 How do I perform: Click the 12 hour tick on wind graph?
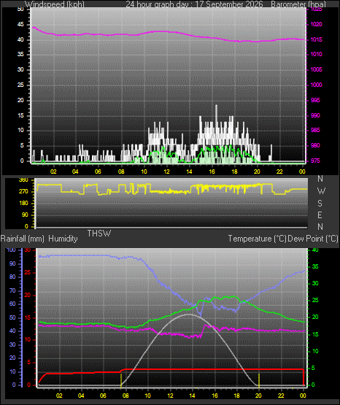point(166,171)
